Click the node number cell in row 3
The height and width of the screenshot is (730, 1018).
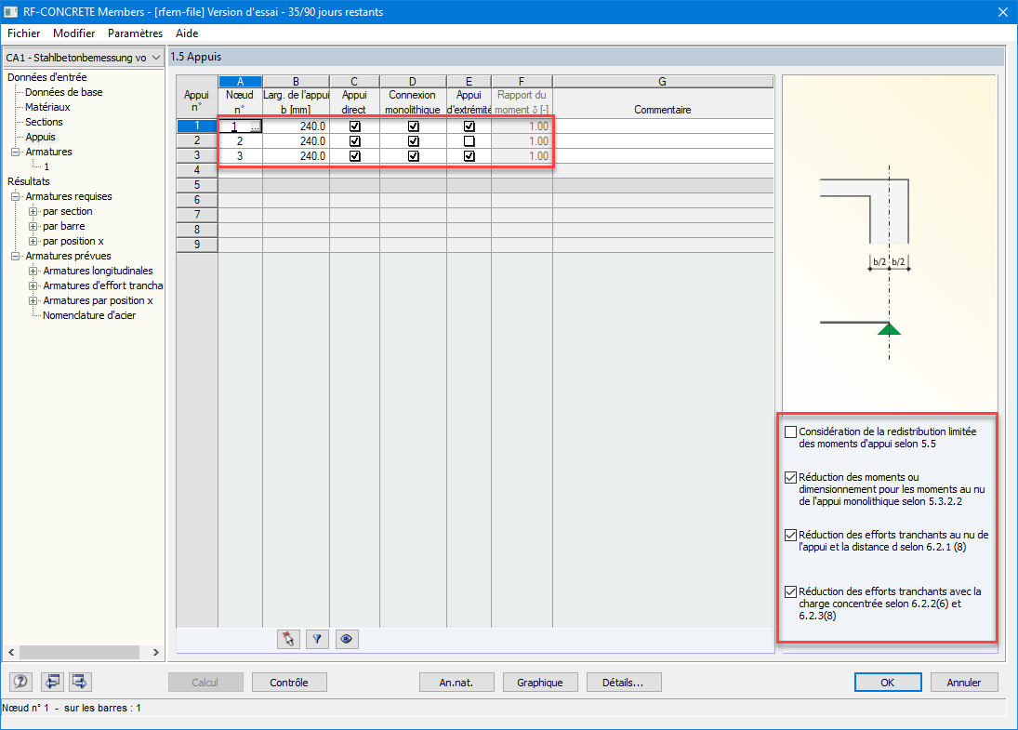pyautogui.click(x=240, y=156)
